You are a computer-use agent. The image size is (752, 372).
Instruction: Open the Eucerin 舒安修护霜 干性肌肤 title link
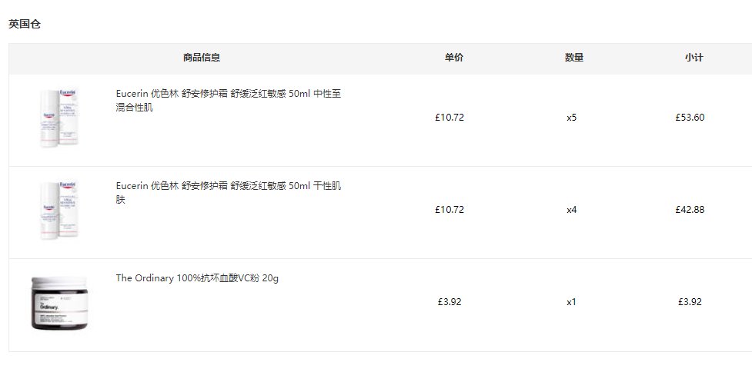229,193
